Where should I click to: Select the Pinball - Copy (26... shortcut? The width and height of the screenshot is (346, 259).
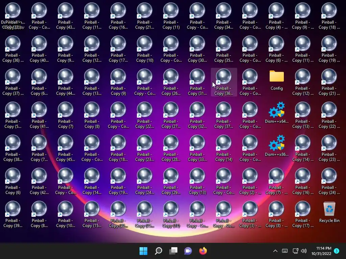pyautogui.click(x=171, y=82)
